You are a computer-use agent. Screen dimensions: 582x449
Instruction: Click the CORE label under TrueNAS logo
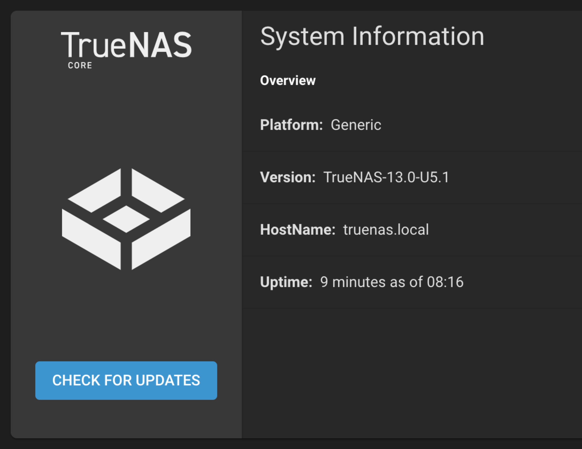pyautogui.click(x=79, y=65)
